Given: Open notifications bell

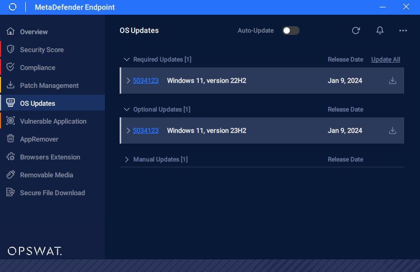Looking at the screenshot, I should tap(380, 31).
